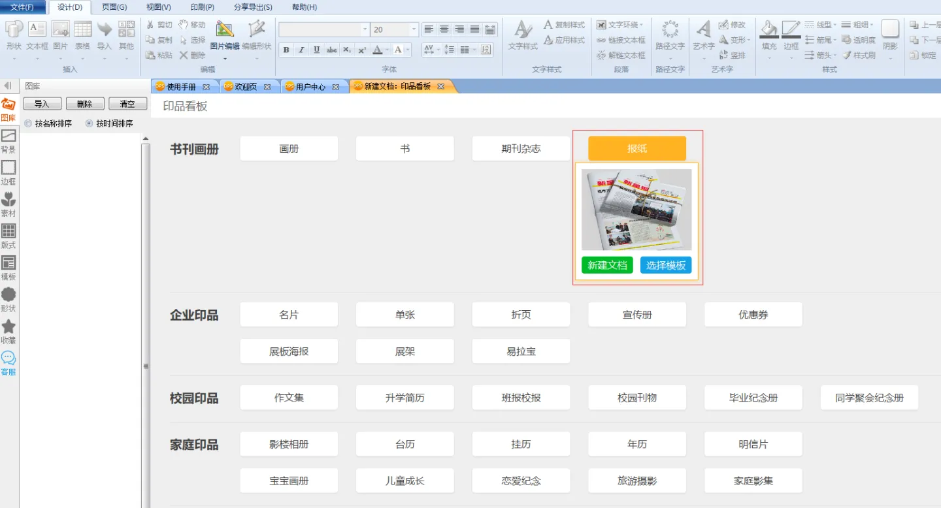Click the blue 选择模板 button
The width and height of the screenshot is (941, 508).
click(x=666, y=265)
